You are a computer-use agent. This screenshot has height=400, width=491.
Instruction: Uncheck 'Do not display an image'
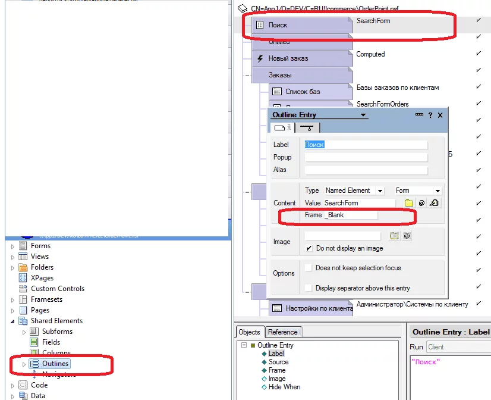pyautogui.click(x=309, y=248)
